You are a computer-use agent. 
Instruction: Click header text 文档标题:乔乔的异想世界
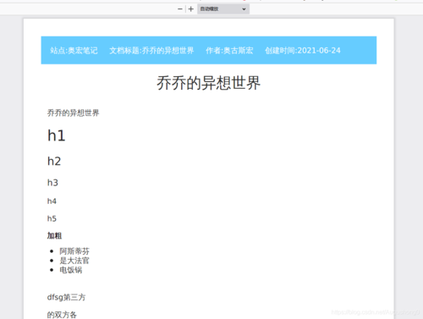click(x=151, y=51)
